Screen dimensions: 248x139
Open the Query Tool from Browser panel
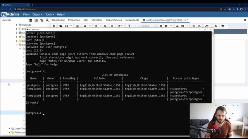click(31, 20)
